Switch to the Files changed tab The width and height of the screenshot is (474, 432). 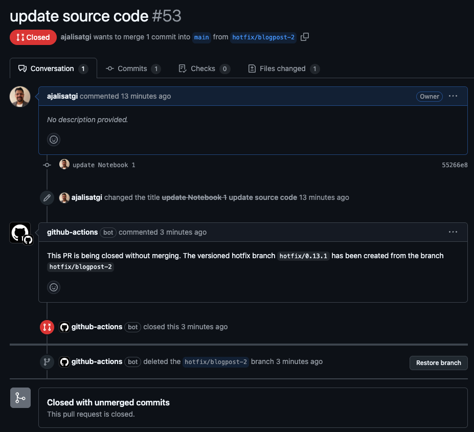tap(283, 69)
